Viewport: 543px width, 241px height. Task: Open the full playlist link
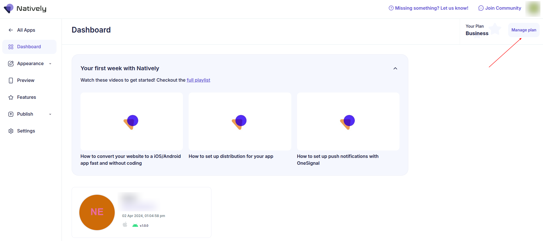[198, 80]
